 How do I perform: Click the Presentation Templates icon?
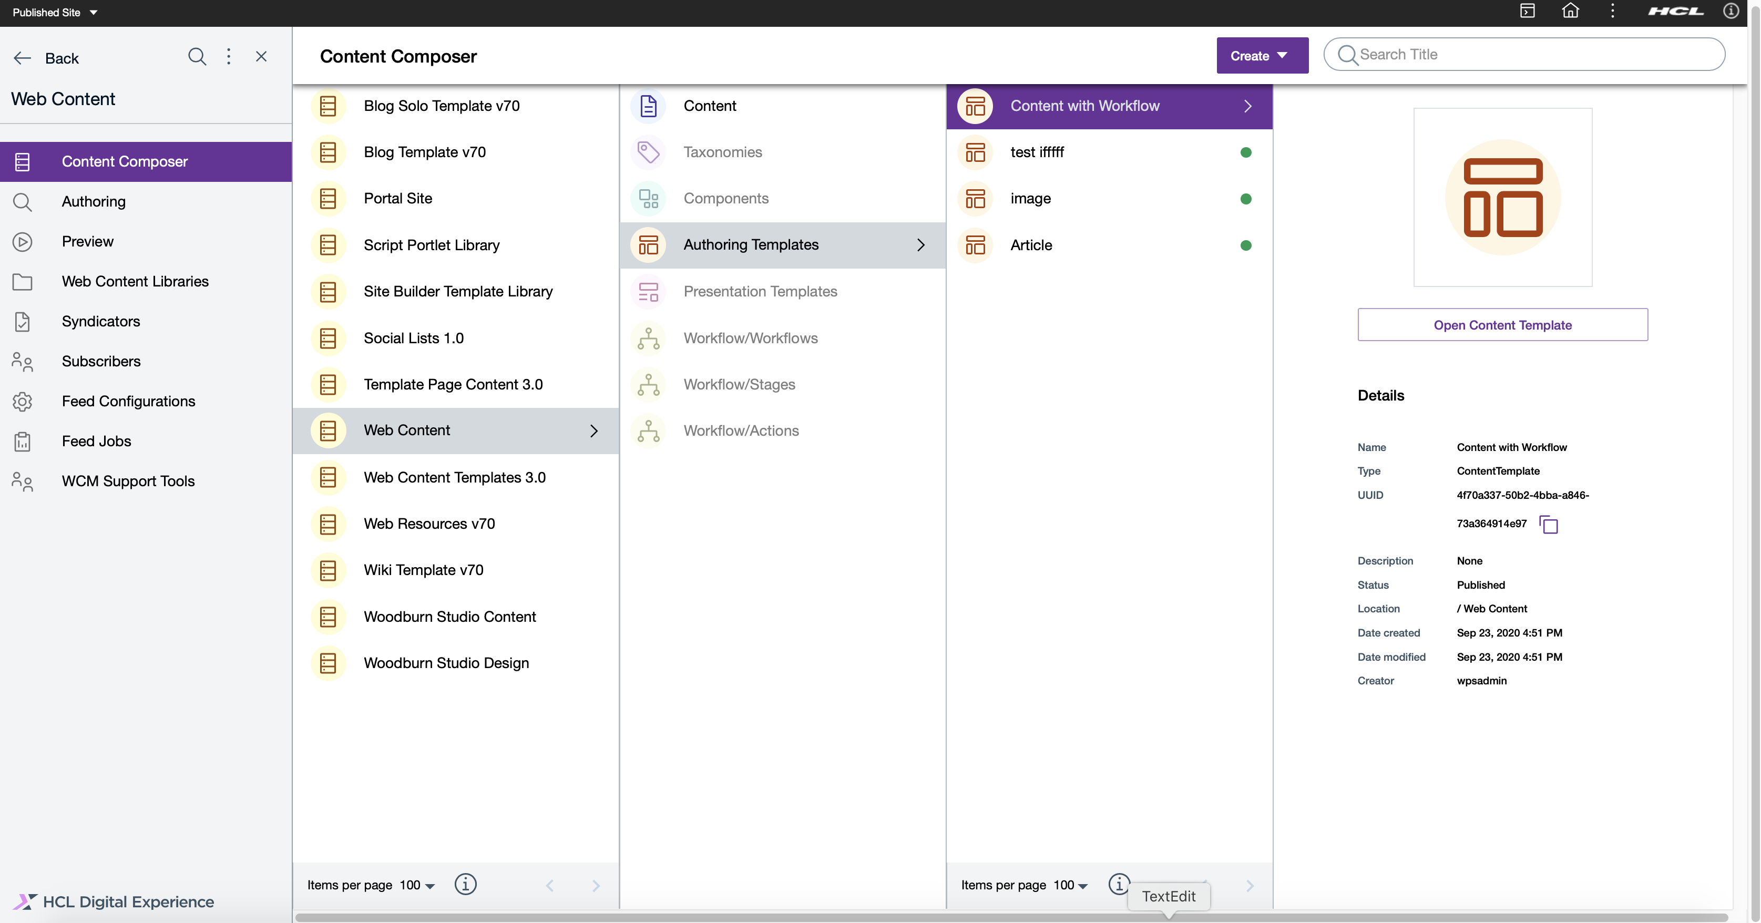[648, 292]
